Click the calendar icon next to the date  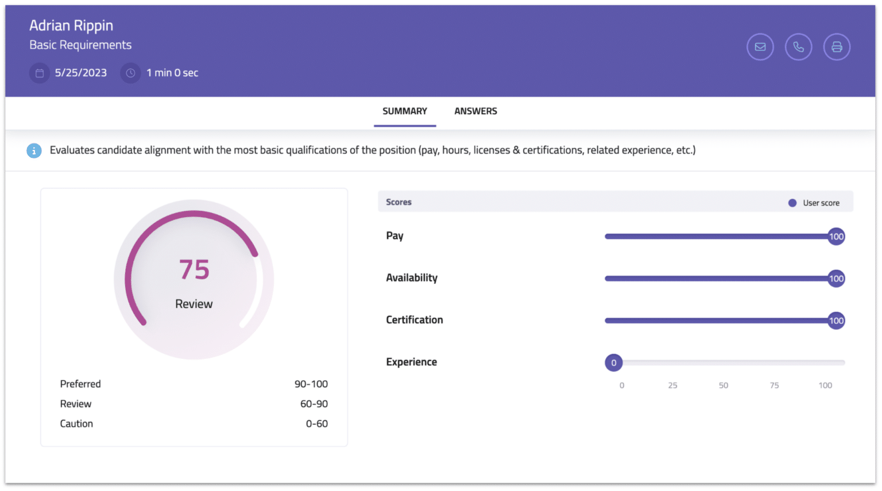tap(38, 73)
